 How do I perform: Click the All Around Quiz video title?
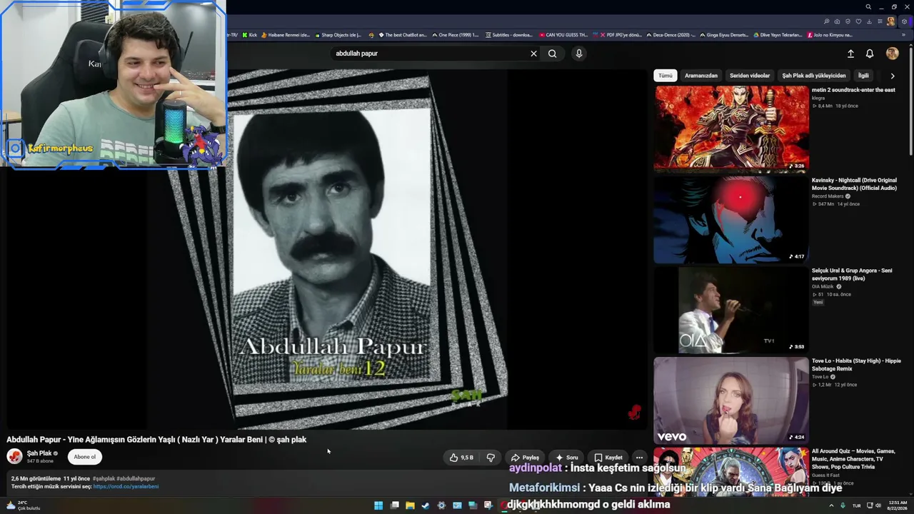click(853, 459)
